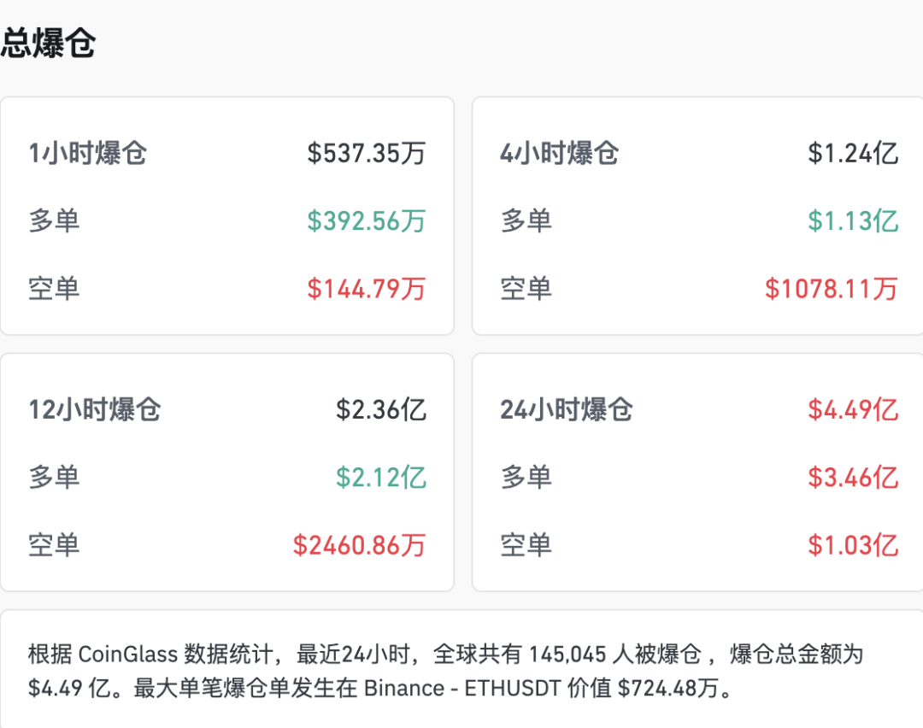Select the $1.13亿 long liquidation value
923x728 pixels.
pos(853,220)
